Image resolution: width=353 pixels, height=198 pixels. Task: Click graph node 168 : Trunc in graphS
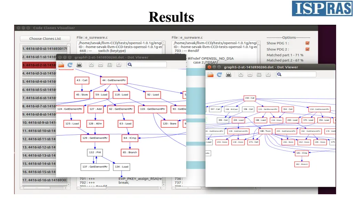point(265,131)
